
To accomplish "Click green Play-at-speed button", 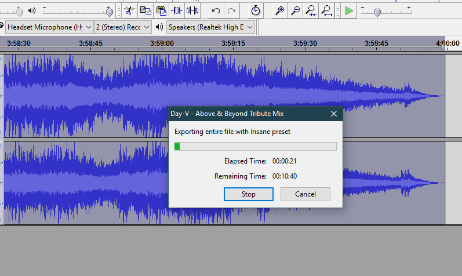I will pos(349,11).
